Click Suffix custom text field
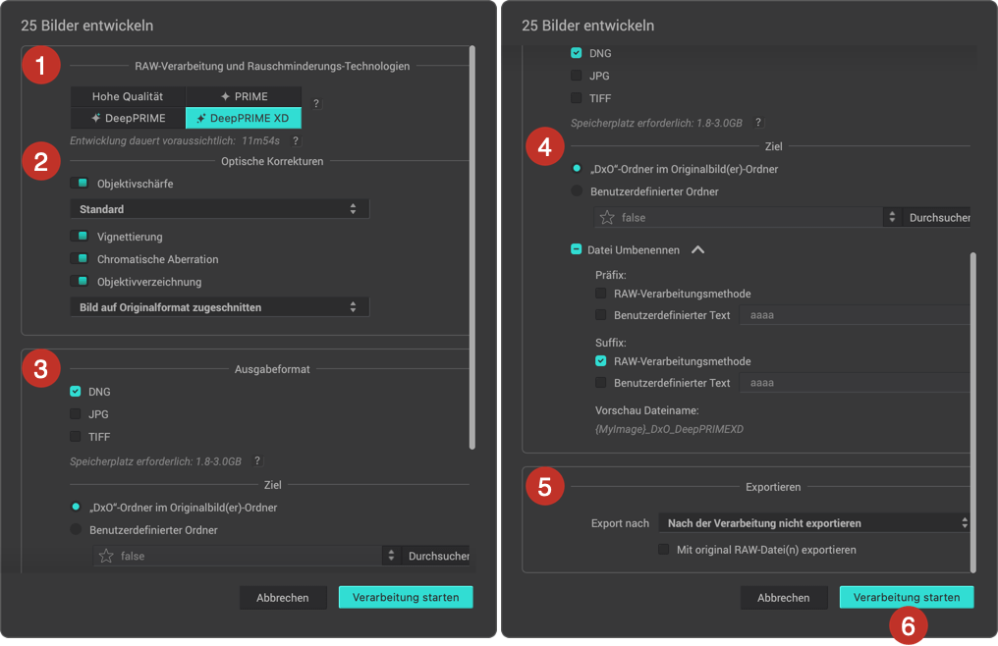The image size is (998, 646). [855, 383]
